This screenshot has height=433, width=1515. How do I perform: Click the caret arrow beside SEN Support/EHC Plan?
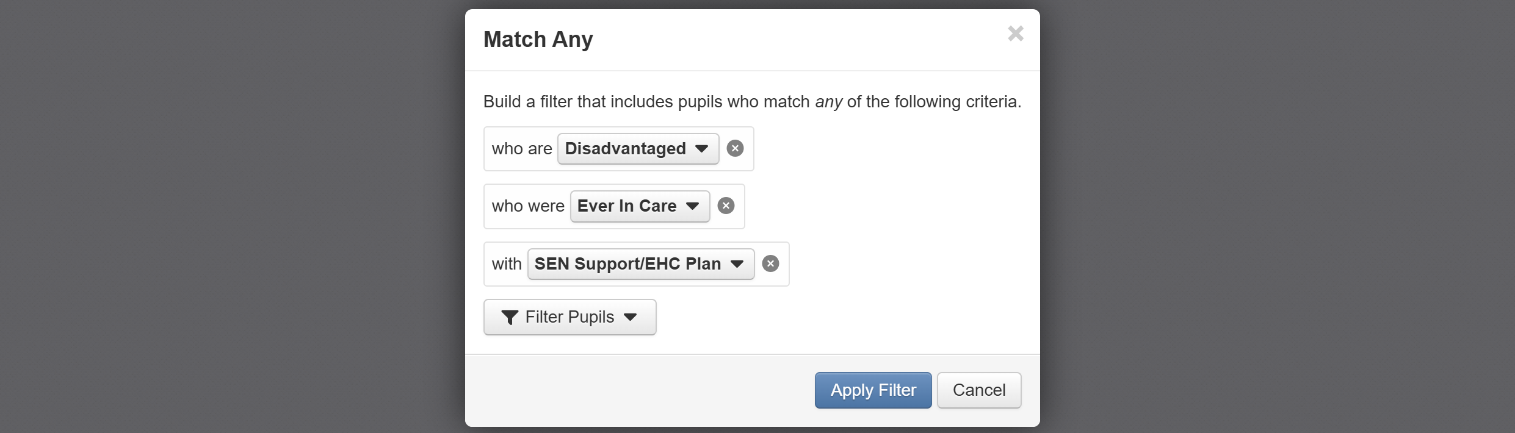click(x=737, y=263)
